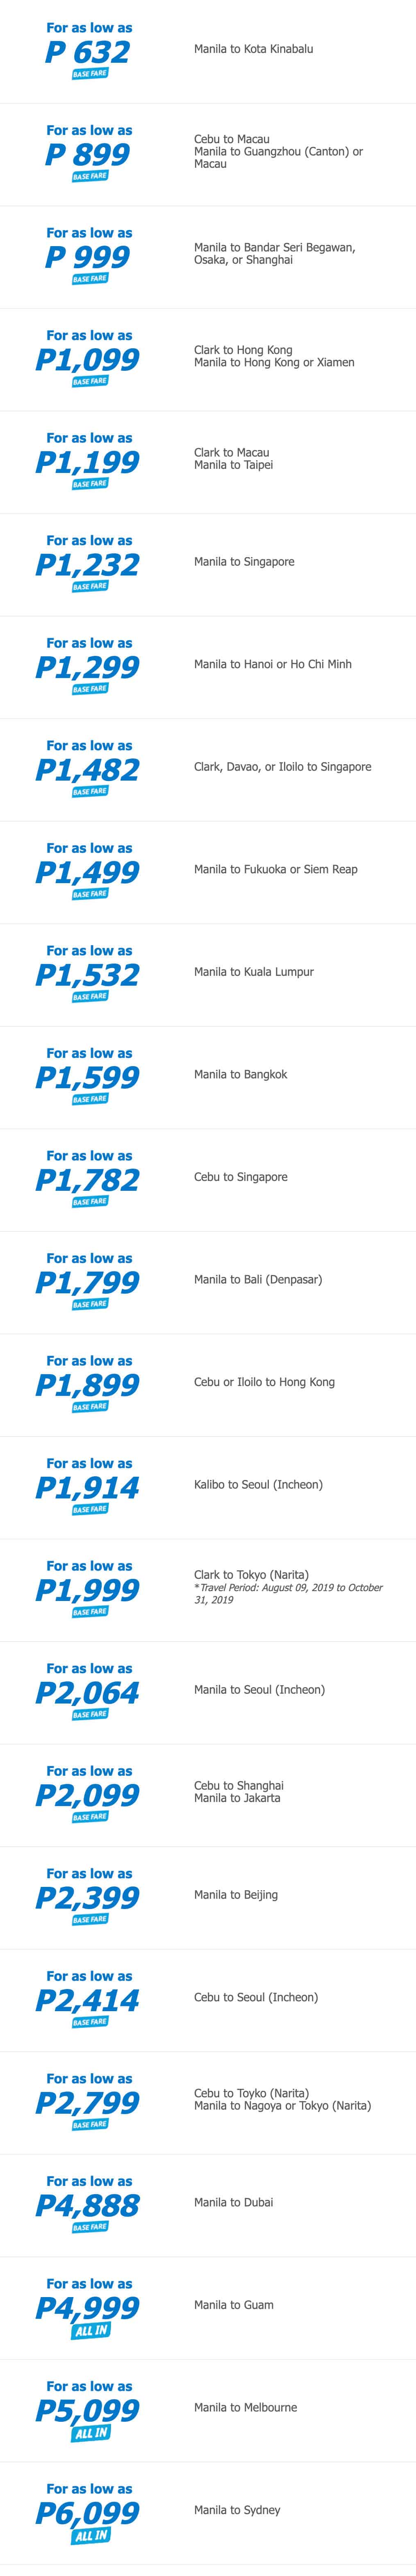Image resolution: width=416 pixels, height=2576 pixels.
Task: Click the BASE FARE badge under P1,799
Action: pos(90,1304)
